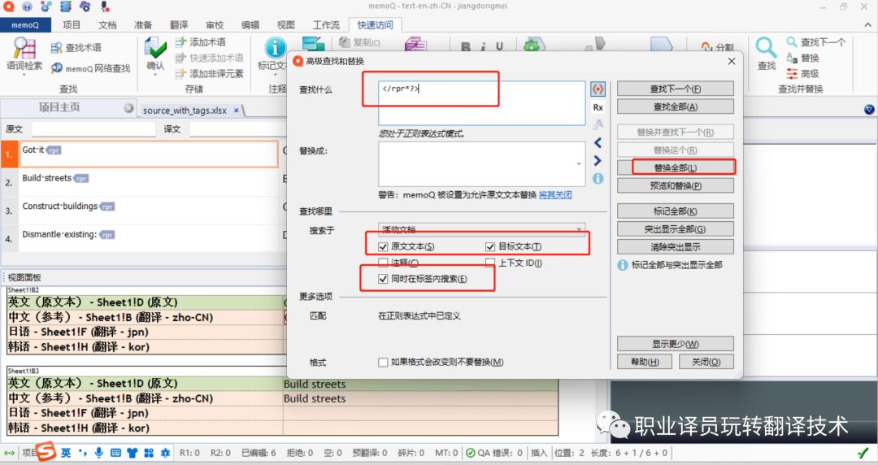Click 添加术语 in the ribbon
Screen dimensions: 878x465
pos(201,42)
